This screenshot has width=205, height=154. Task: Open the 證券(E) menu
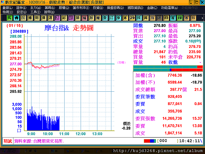click(21, 8)
